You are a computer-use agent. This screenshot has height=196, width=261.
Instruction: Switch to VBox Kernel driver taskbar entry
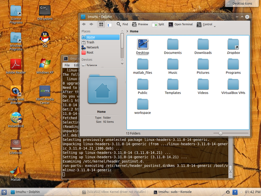[x=116, y=192]
